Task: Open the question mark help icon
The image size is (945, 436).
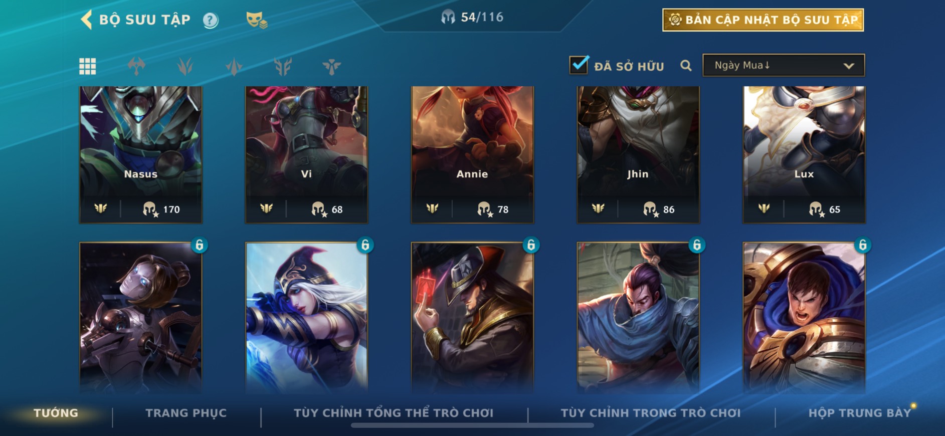Action: click(211, 20)
